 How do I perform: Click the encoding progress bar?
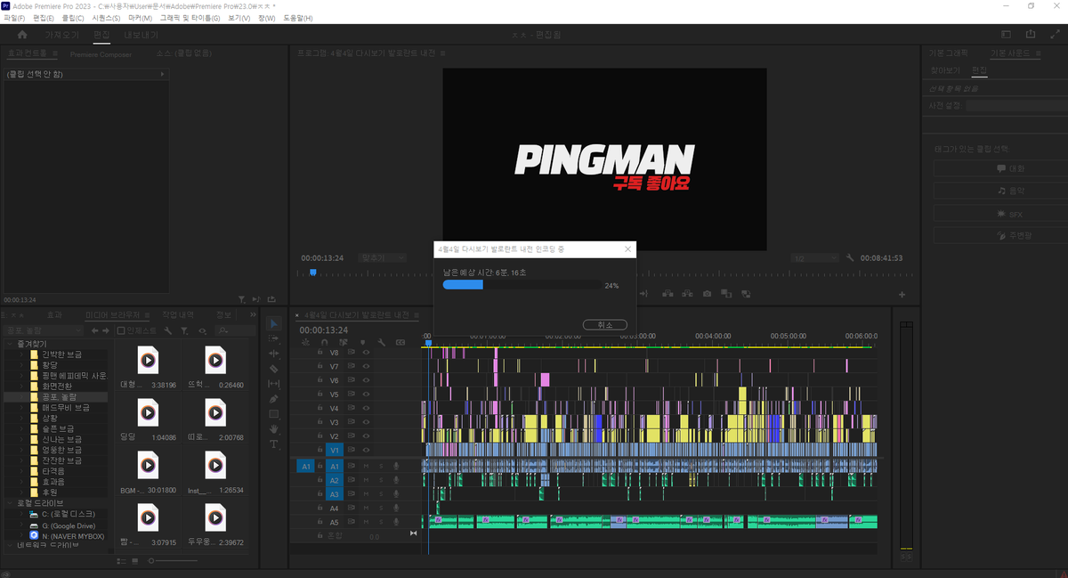(x=521, y=285)
